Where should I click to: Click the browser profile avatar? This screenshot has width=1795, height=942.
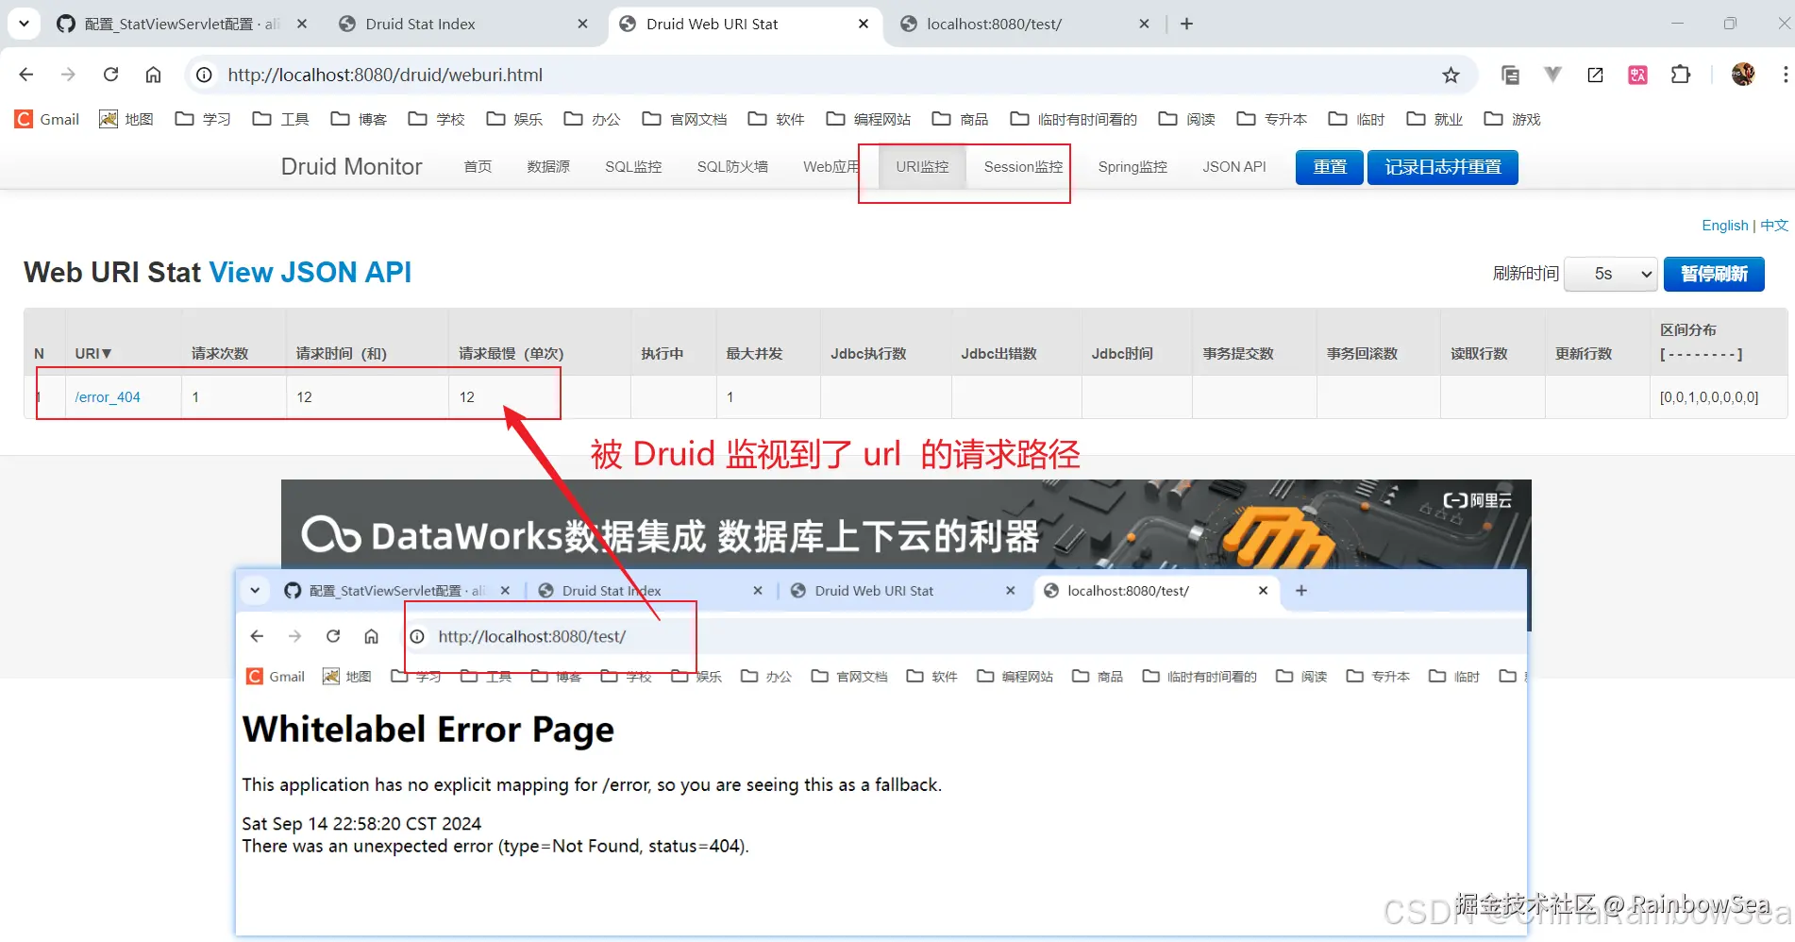click(x=1744, y=75)
